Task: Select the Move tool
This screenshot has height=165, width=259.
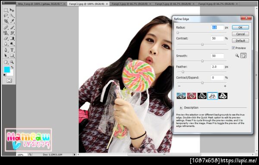Action: [x=12, y=10]
